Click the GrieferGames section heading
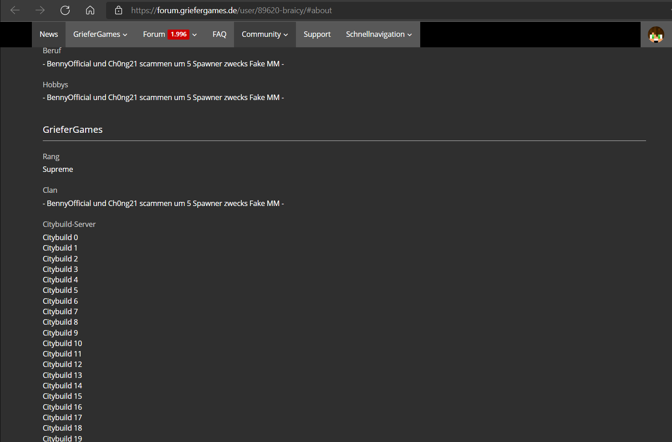672x442 pixels. pyautogui.click(x=73, y=130)
